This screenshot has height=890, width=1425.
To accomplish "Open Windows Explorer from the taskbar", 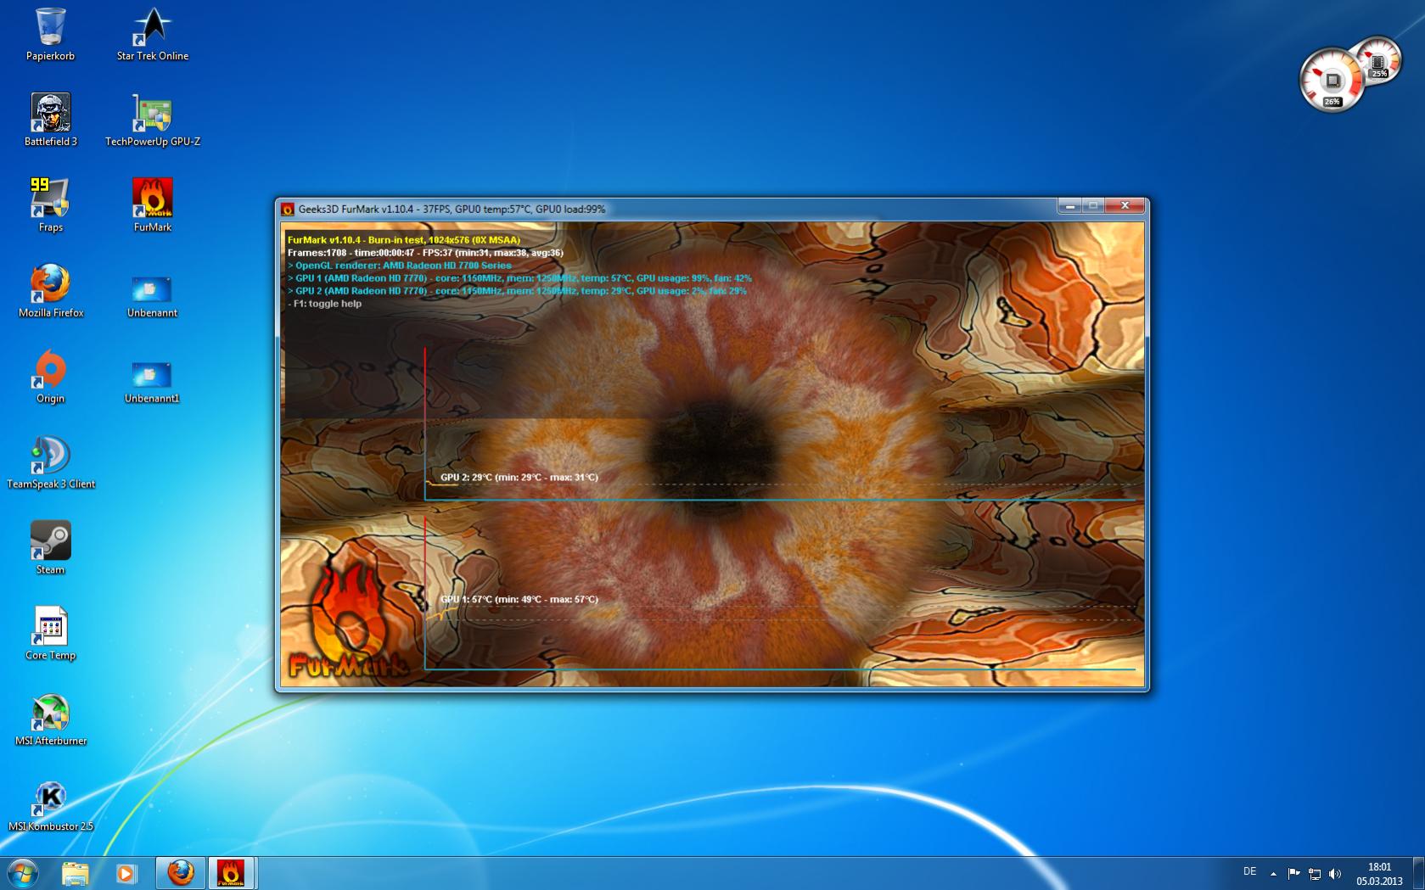I will [x=75, y=873].
